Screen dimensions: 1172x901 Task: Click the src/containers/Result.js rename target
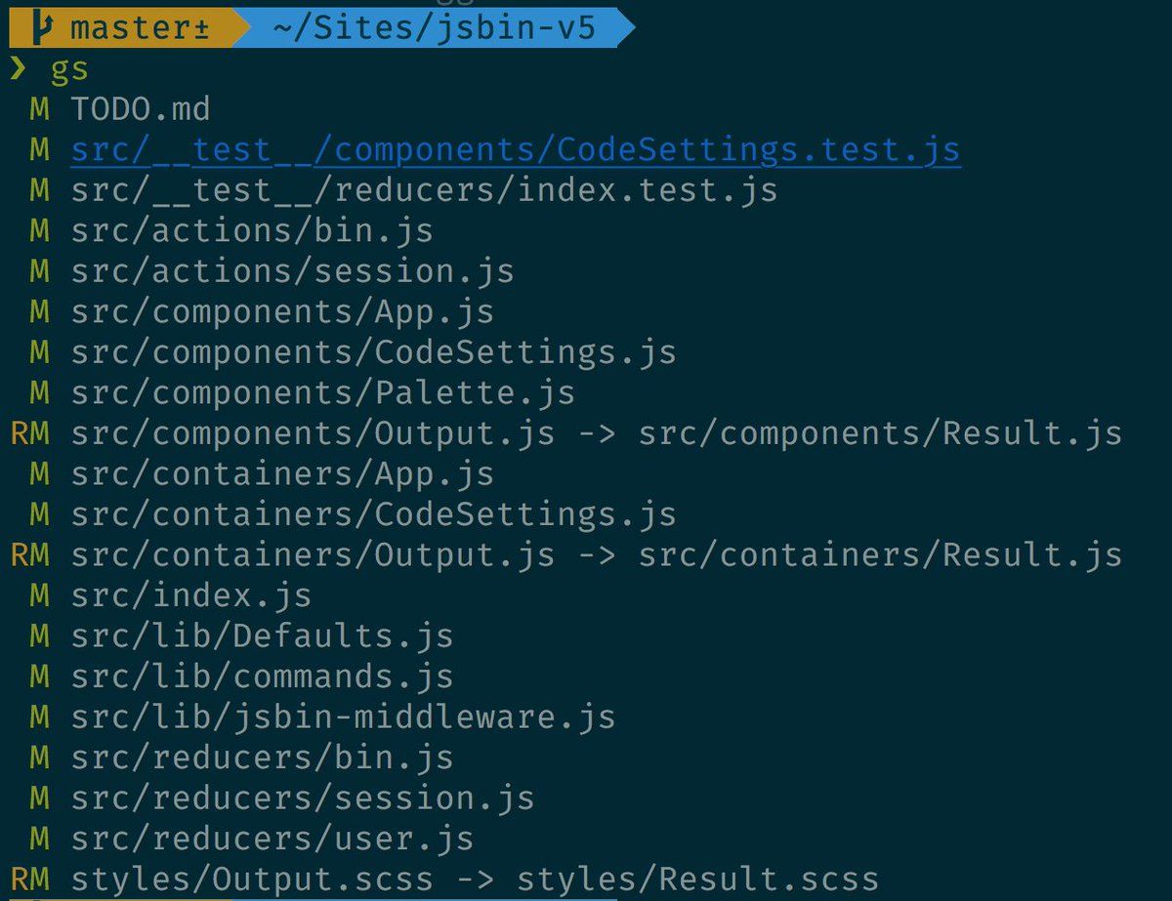[x=880, y=554]
